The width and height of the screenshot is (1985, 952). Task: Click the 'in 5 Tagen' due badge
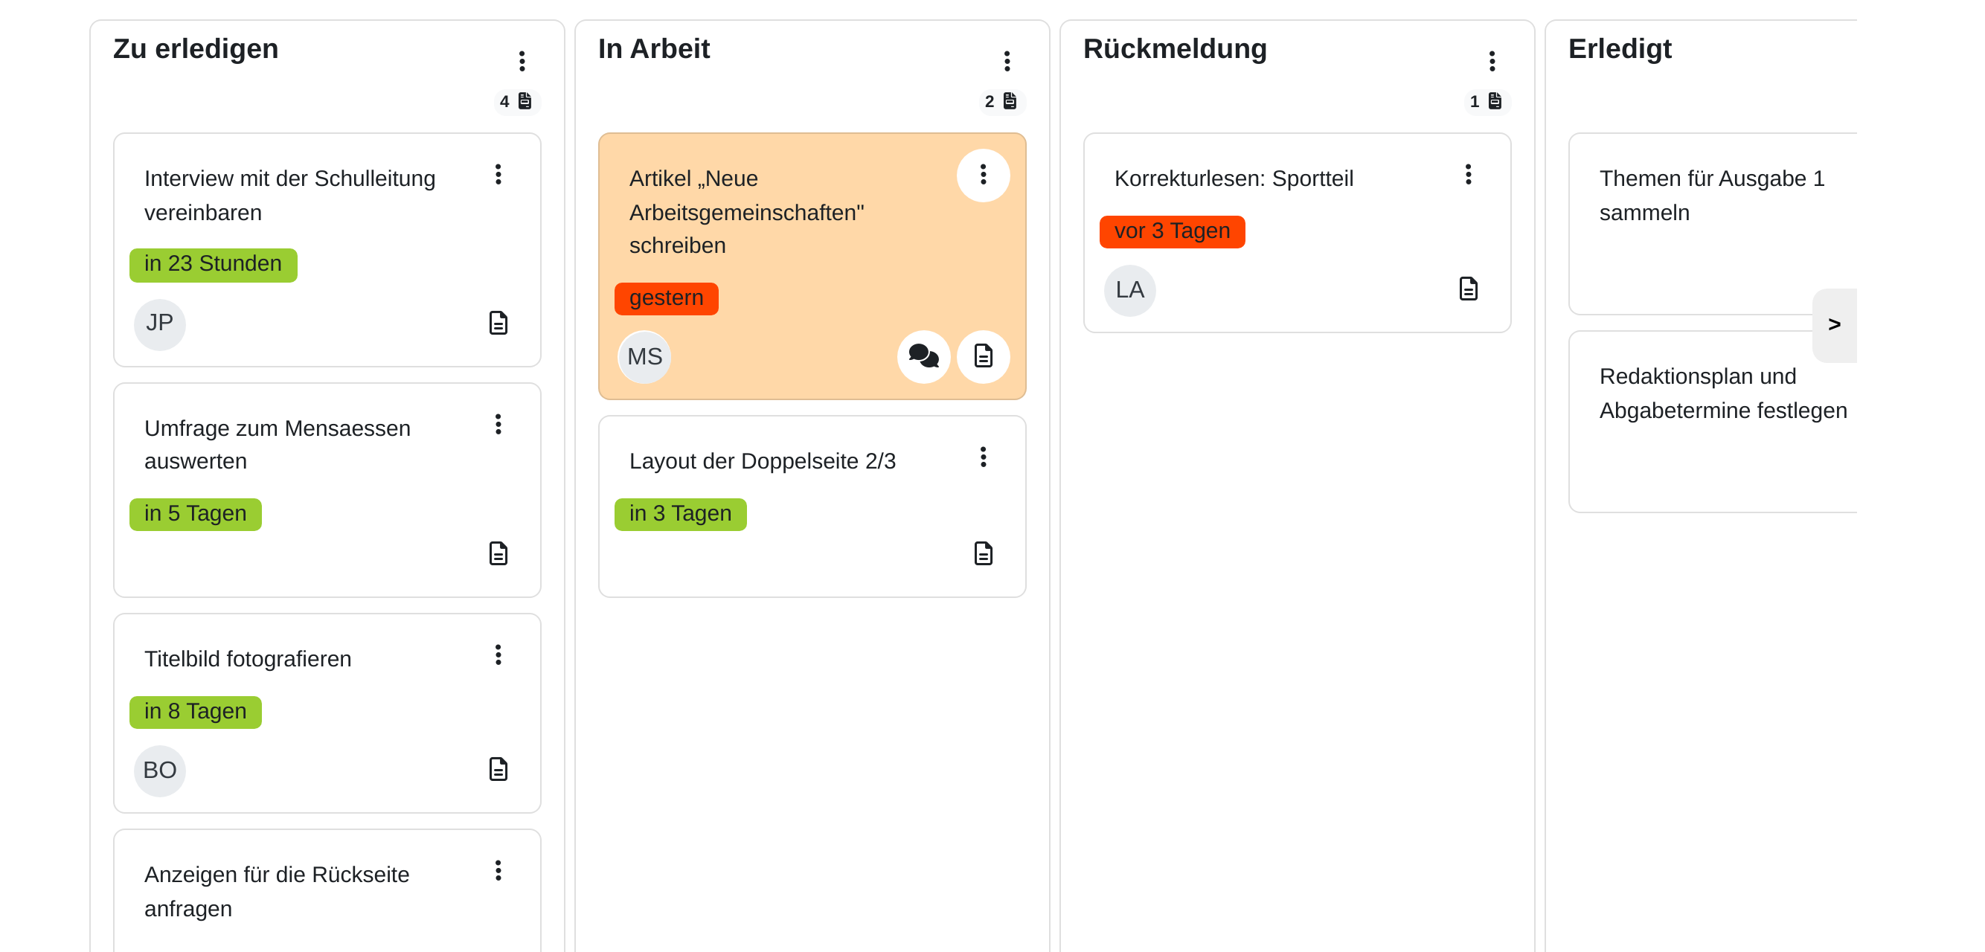[195, 514]
